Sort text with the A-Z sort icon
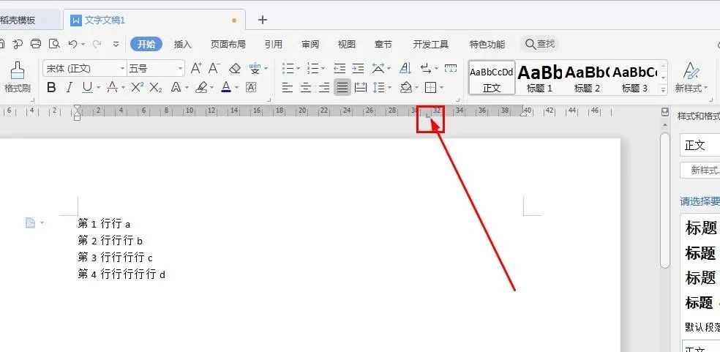The height and width of the screenshot is (352, 720). [405, 69]
